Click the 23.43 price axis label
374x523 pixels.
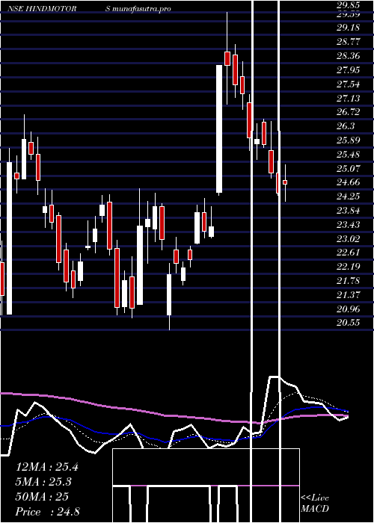pos(349,225)
